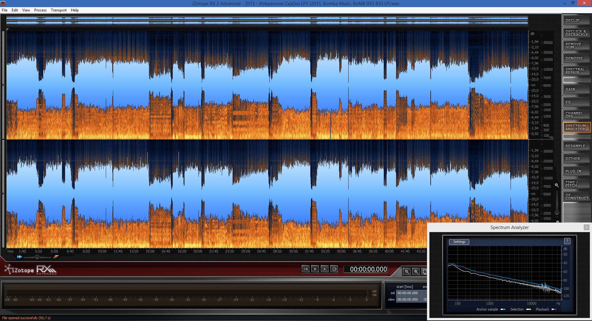The image size is (592, 321).
Task: Click the 'File opened successfully (50,7 s)' status text
Action: click(26, 318)
